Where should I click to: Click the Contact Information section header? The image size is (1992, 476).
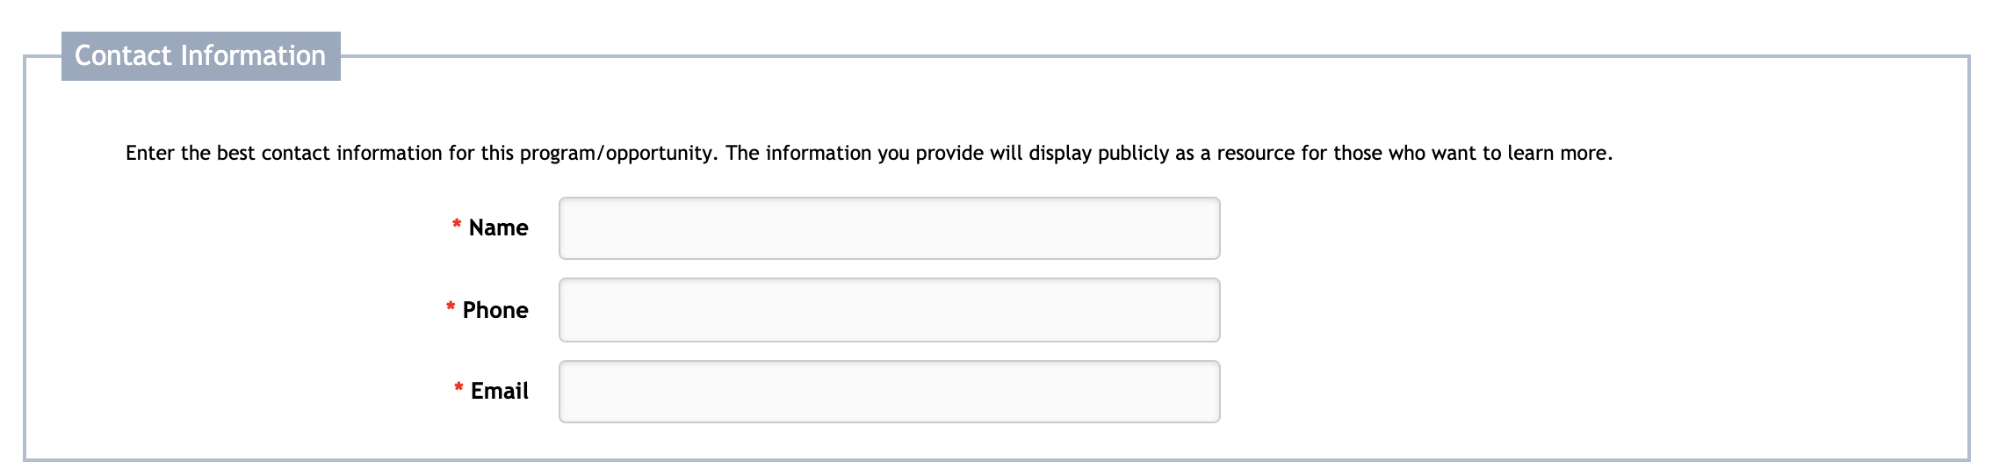coord(200,56)
